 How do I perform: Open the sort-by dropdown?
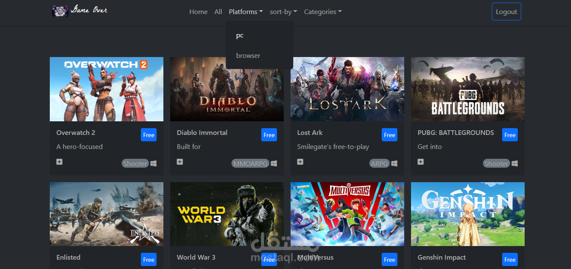pyautogui.click(x=283, y=12)
